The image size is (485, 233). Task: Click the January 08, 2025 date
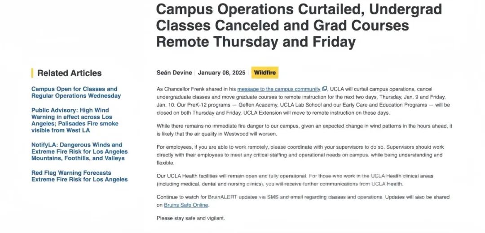coord(221,73)
